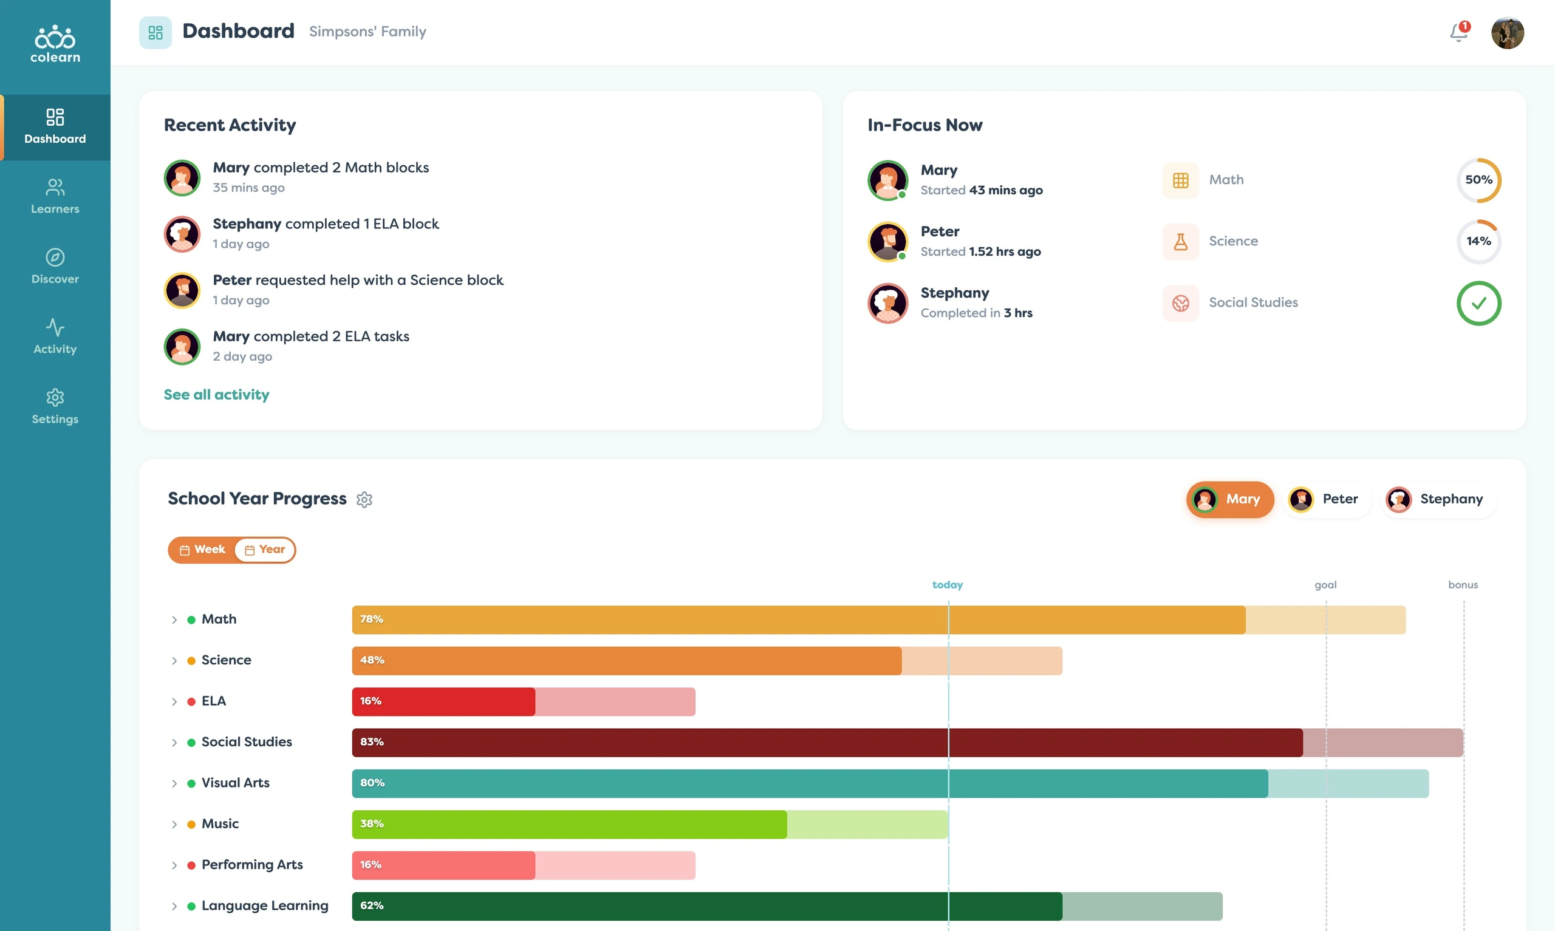Click the Math 78% progress bar
This screenshot has width=1555, height=931.
point(799,620)
